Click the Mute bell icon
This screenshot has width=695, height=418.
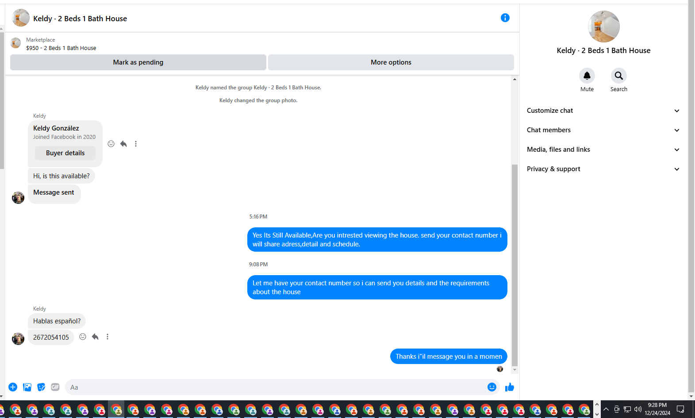pyautogui.click(x=587, y=76)
